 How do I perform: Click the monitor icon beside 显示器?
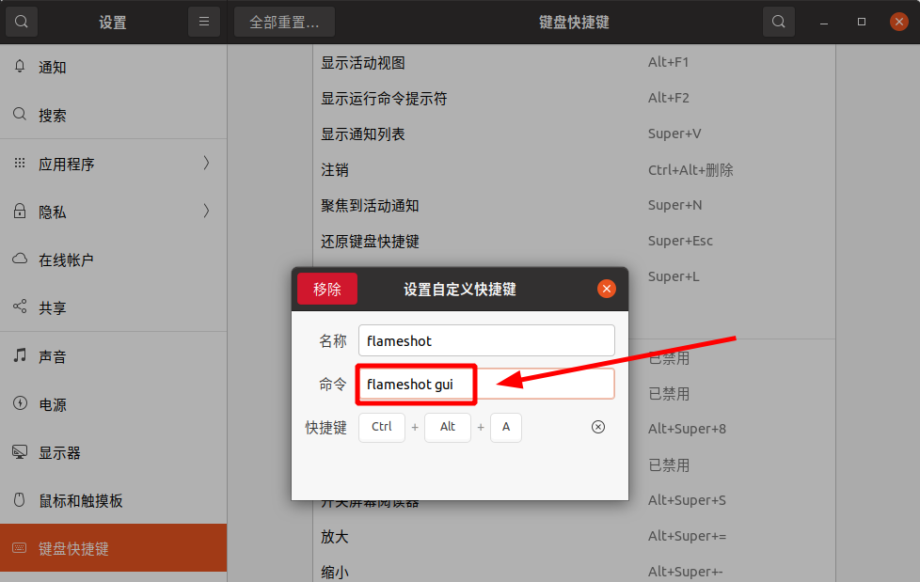[x=20, y=451]
